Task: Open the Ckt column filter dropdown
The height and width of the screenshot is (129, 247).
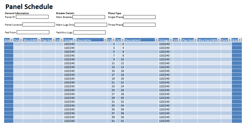Action: pyautogui.click(x=113, y=40)
